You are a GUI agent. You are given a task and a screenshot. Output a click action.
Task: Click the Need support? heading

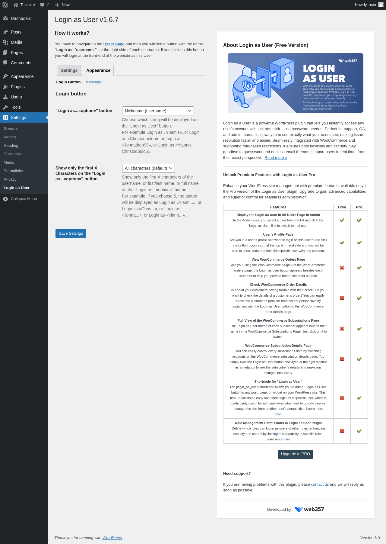(x=237, y=474)
